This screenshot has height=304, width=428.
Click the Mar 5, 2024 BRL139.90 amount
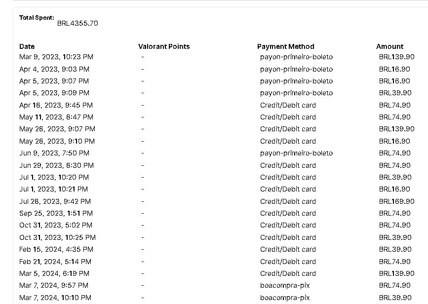click(396, 273)
